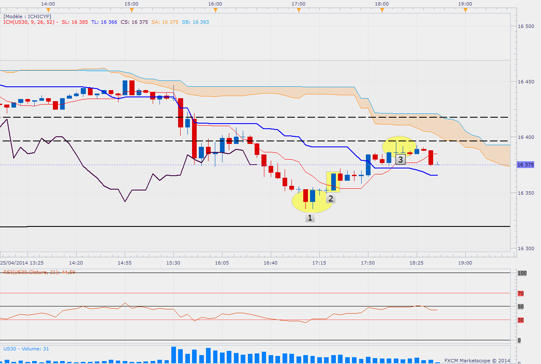Click the RSI 30 oversold level label

[x=521, y=320]
